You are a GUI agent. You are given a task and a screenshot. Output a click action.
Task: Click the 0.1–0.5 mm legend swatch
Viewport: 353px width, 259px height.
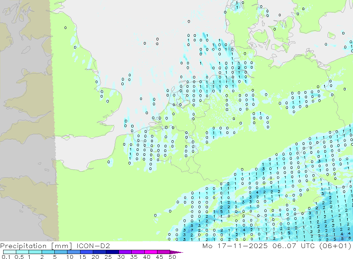pyautogui.click(x=10, y=252)
